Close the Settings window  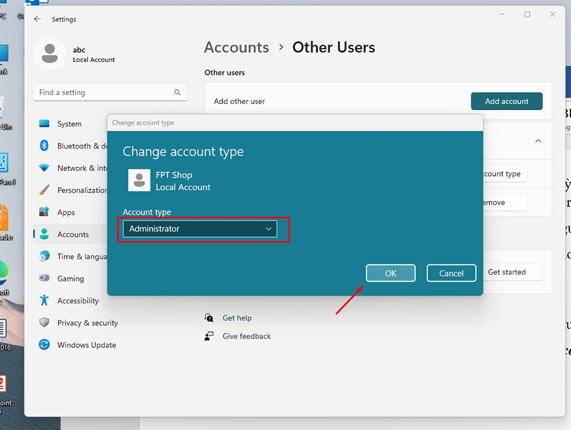553,14
